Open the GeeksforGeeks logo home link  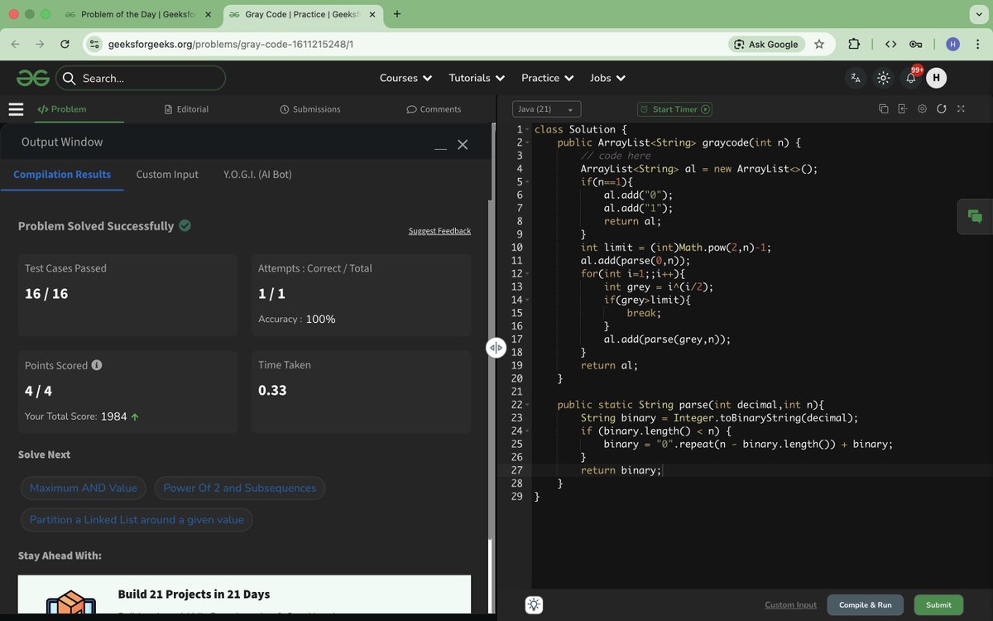click(x=33, y=78)
